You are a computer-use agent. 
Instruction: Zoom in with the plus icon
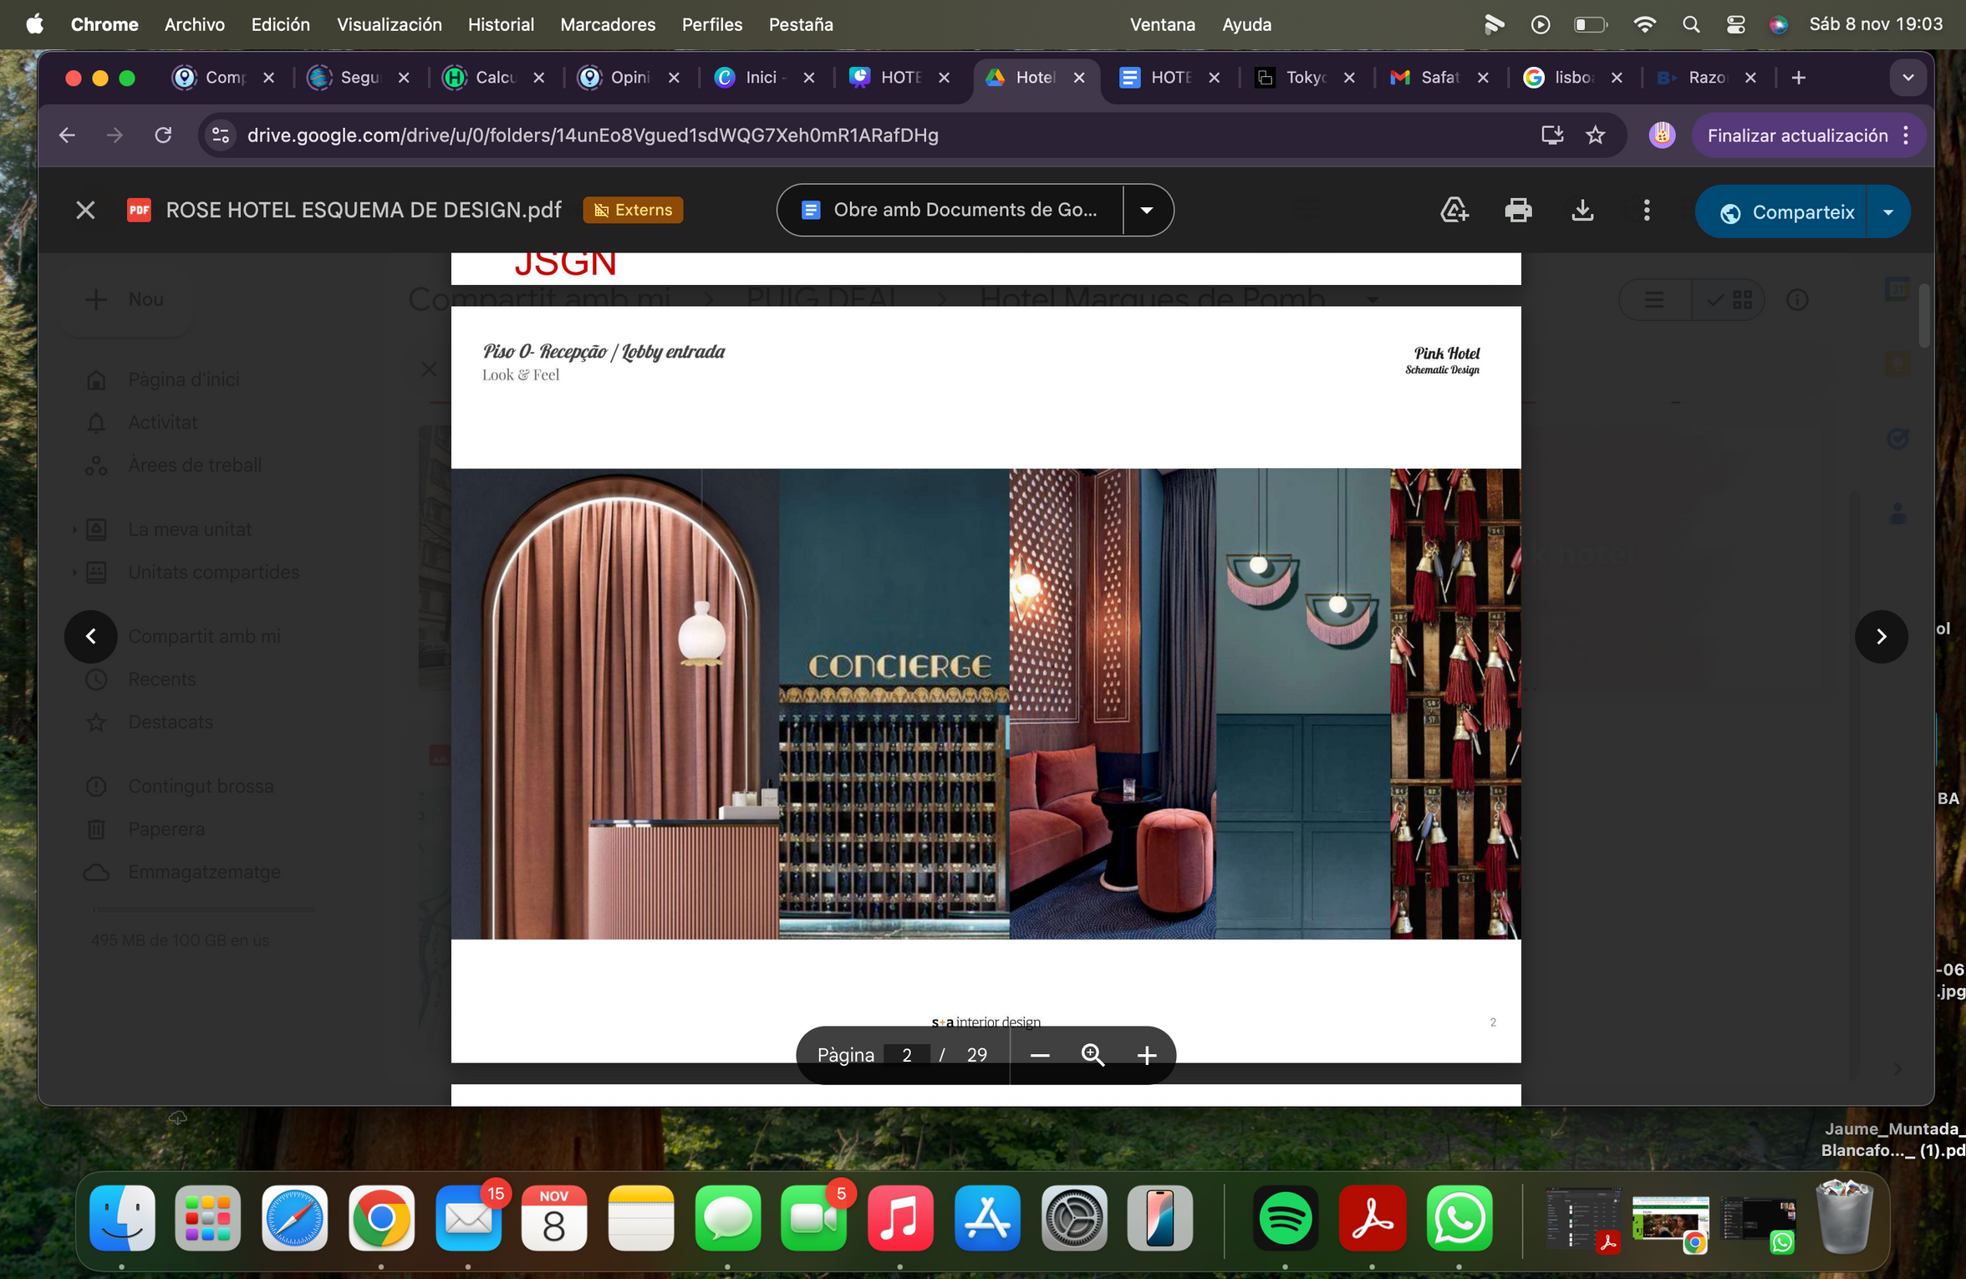click(x=1147, y=1055)
